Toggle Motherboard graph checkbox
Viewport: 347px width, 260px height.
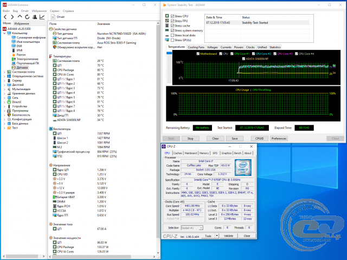pyautogui.click(x=198, y=54)
